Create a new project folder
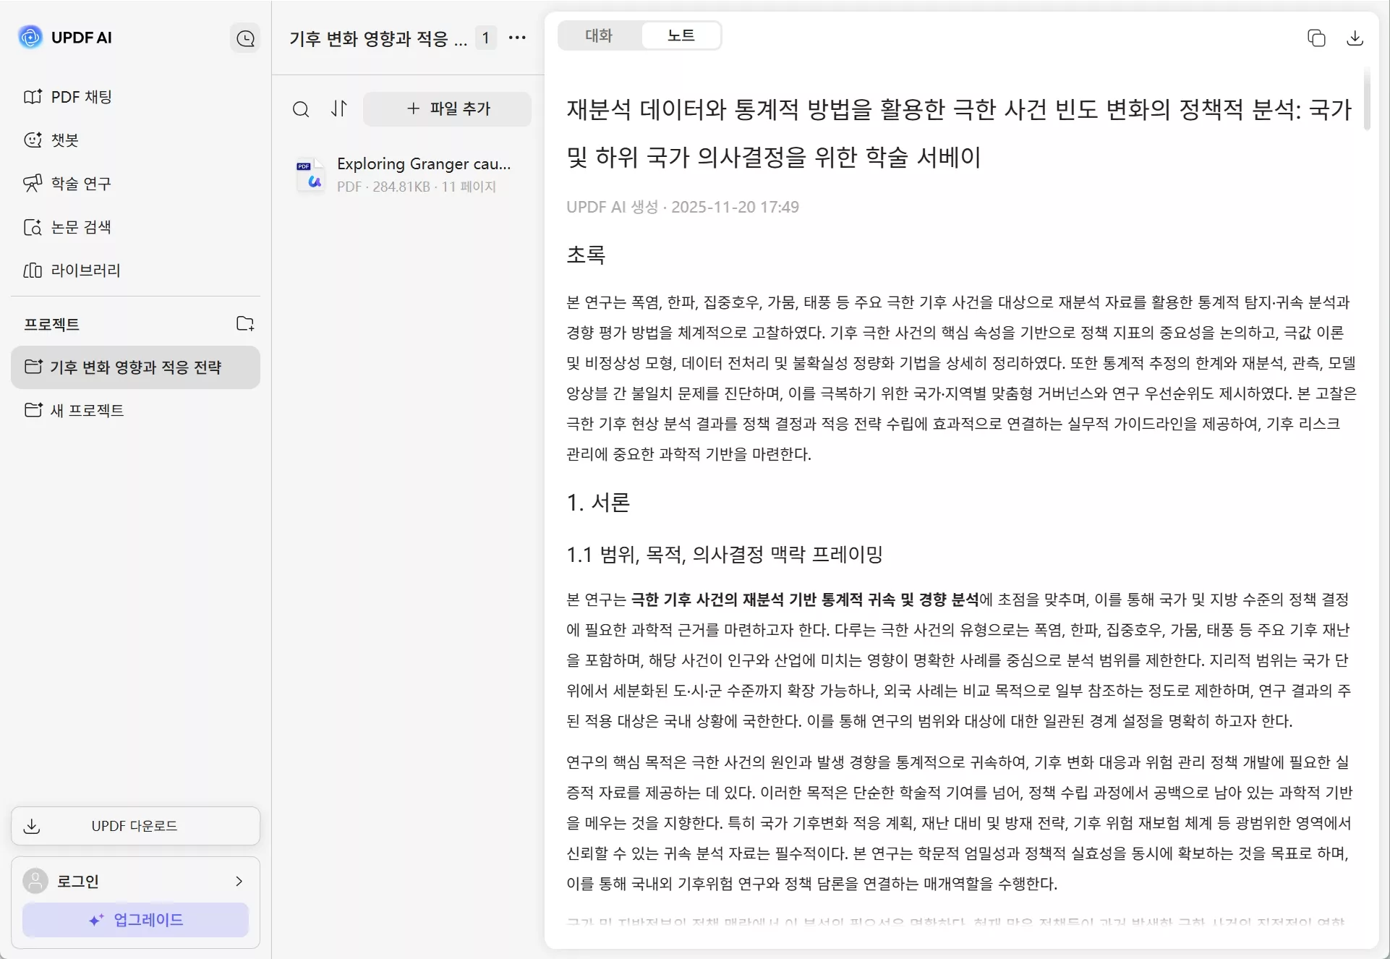 tap(245, 323)
